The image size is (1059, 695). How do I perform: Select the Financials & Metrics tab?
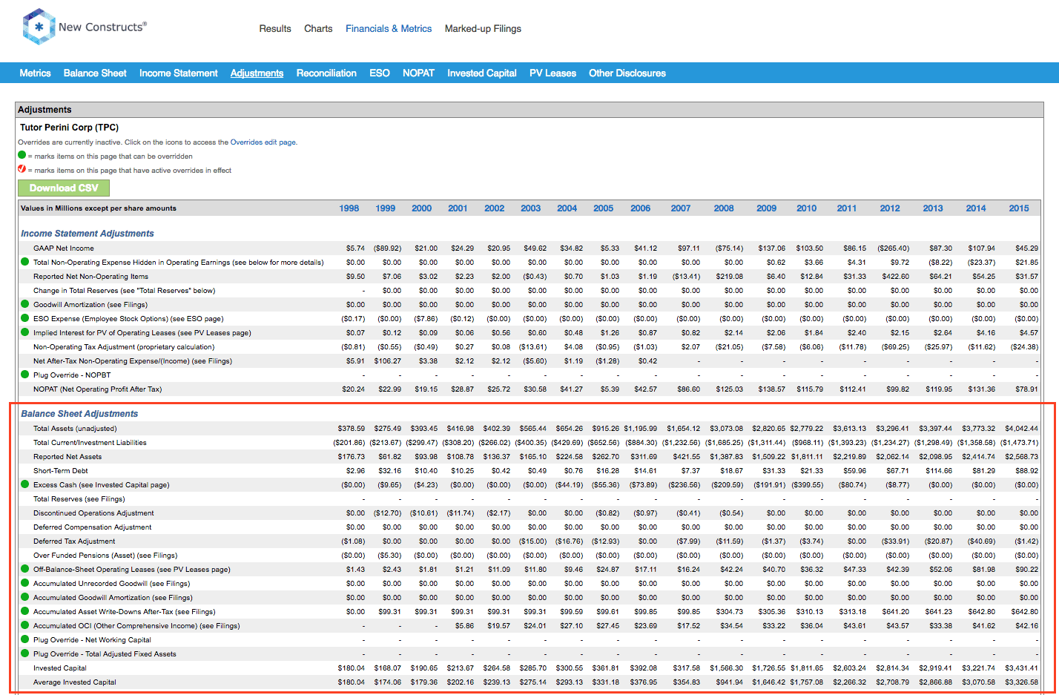389,29
